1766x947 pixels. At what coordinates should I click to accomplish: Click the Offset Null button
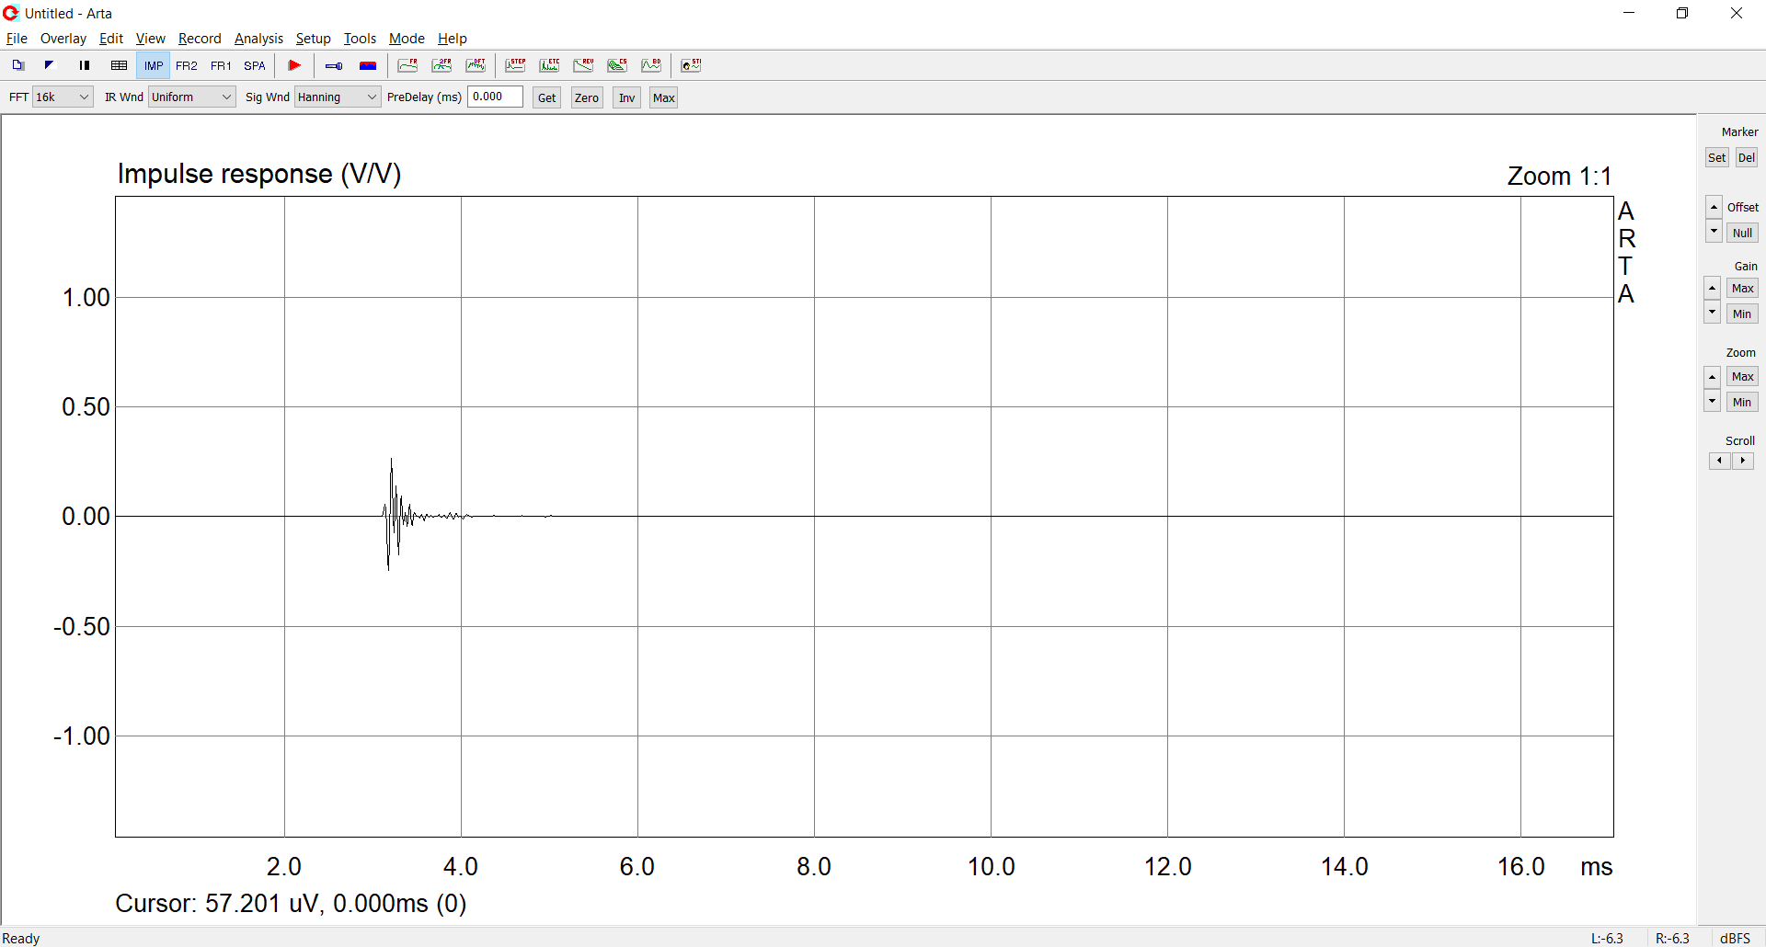coord(1742,233)
